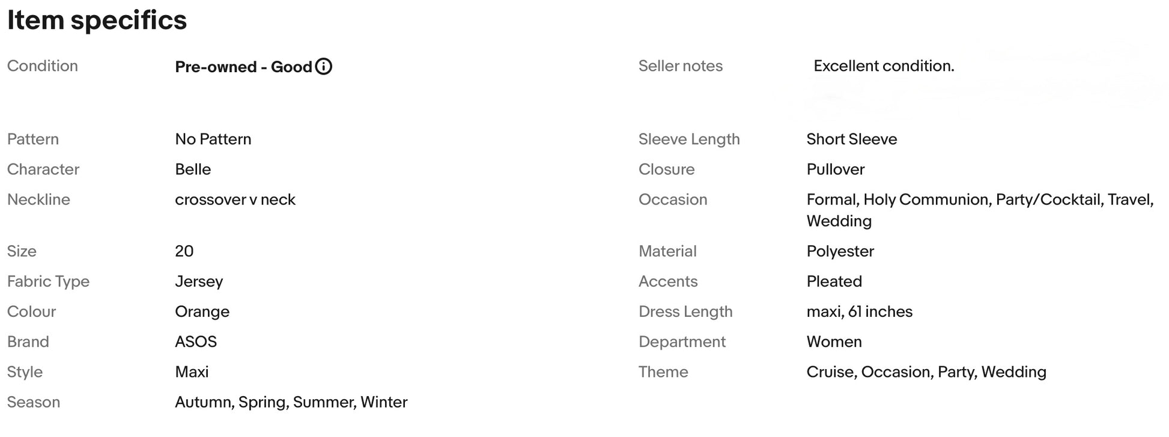
Task: Select the Orange colour value
Action: (x=202, y=312)
